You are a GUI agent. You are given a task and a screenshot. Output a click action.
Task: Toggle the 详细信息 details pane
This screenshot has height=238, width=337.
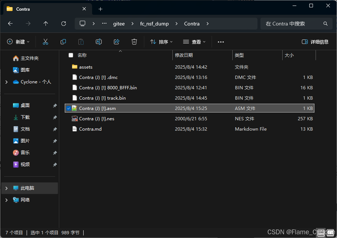coord(315,42)
